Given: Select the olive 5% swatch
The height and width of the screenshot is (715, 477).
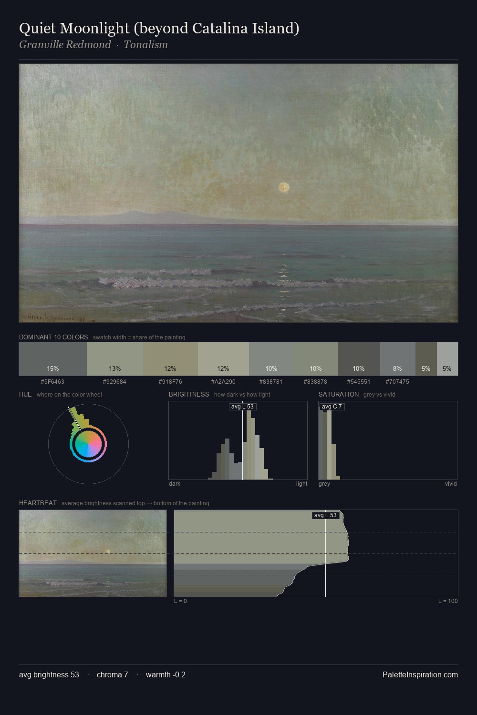Looking at the screenshot, I should [426, 359].
